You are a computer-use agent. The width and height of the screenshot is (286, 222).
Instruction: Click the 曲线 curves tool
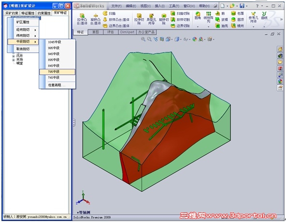264,15
